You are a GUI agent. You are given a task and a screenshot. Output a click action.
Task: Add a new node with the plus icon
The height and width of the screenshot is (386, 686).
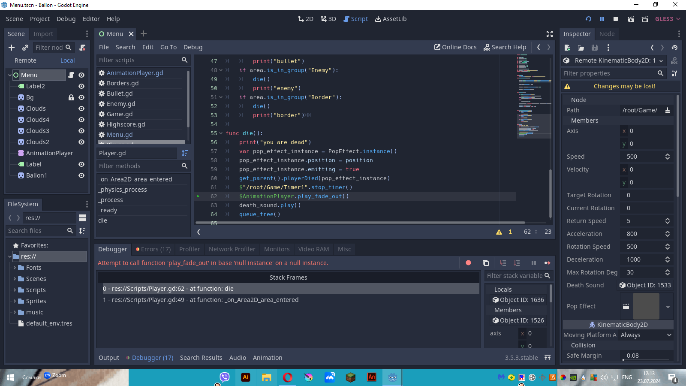tap(12, 48)
